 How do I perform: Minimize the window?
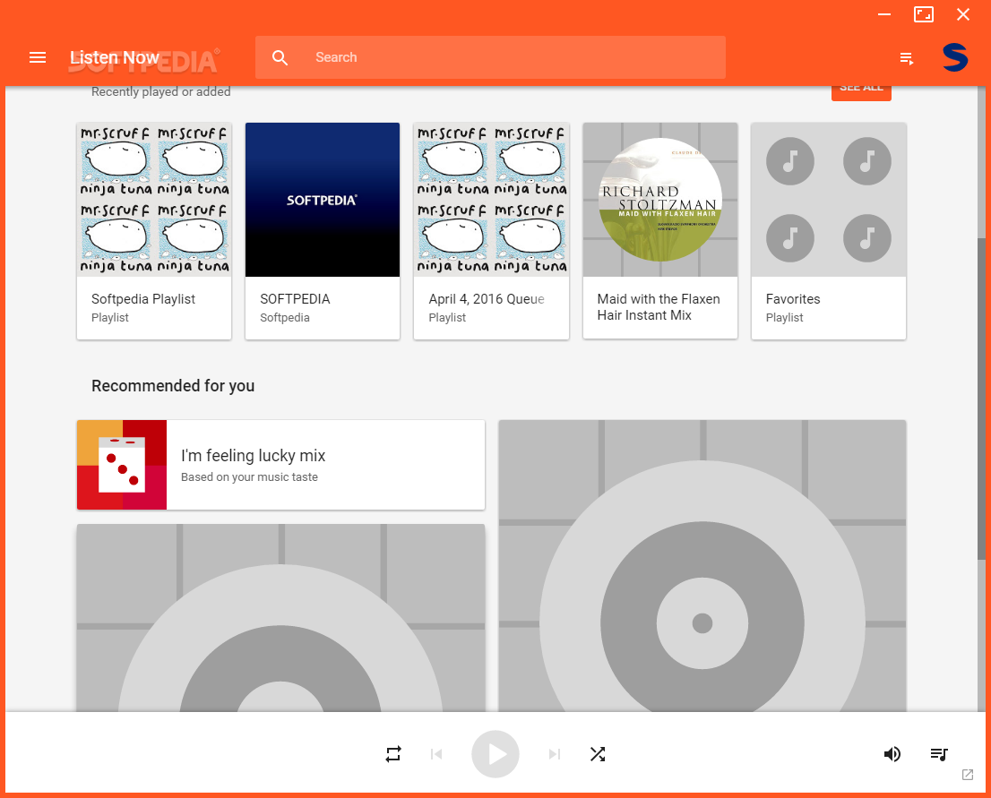tap(884, 14)
